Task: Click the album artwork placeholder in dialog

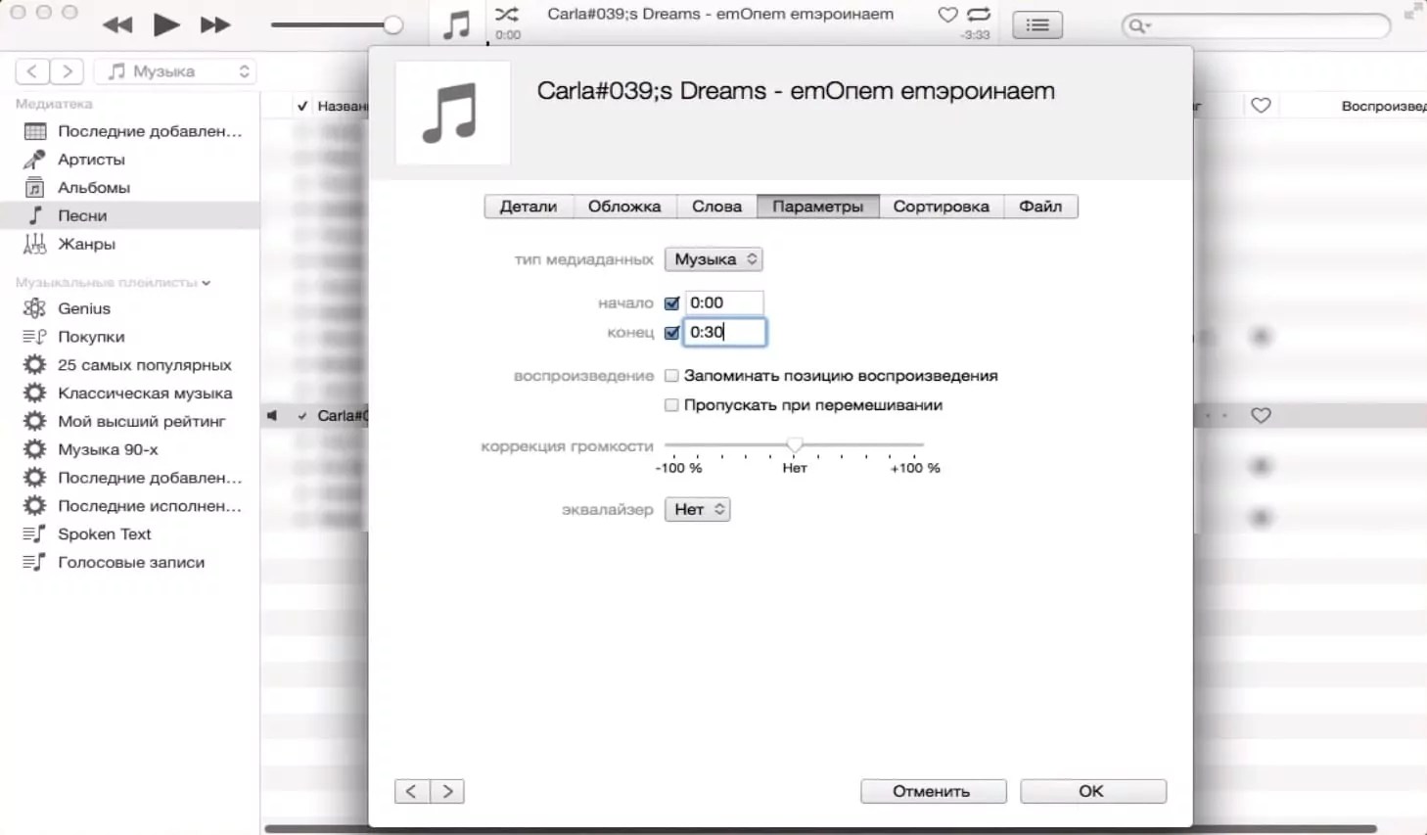Action: pyautogui.click(x=452, y=113)
